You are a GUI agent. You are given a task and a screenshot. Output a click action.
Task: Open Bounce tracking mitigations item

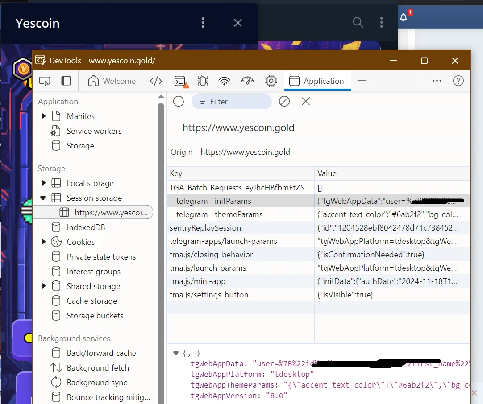click(x=108, y=397)
